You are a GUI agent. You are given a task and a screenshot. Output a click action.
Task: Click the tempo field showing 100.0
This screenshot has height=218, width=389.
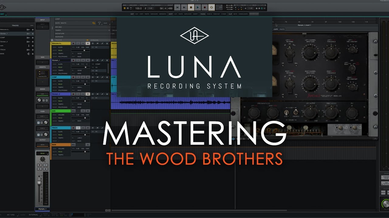138,8
